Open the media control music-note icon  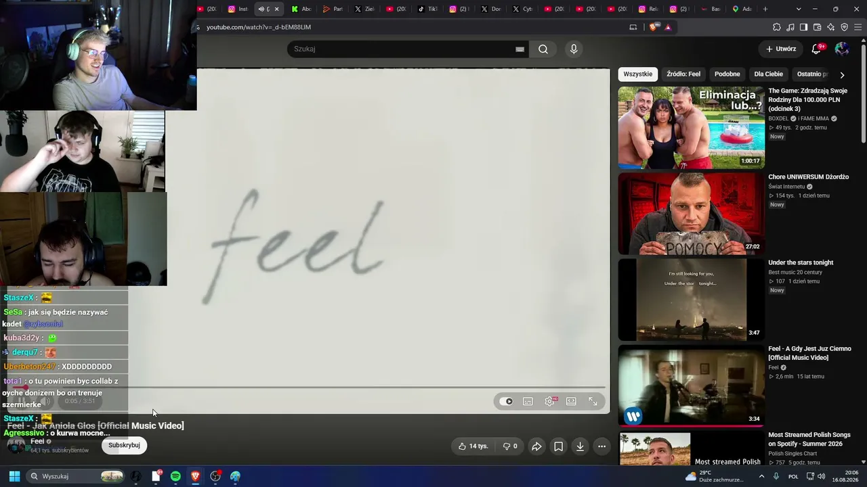tap(790, 27)
